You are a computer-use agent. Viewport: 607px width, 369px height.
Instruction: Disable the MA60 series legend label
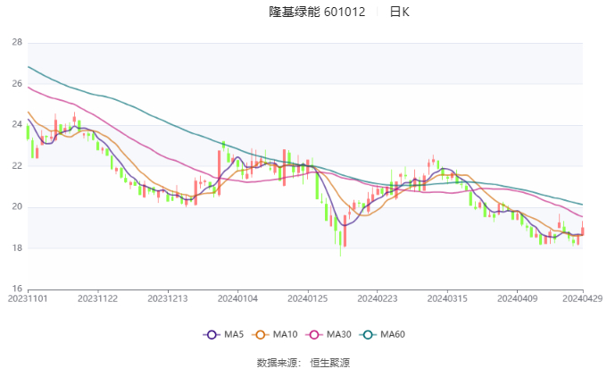click(393, 334)
